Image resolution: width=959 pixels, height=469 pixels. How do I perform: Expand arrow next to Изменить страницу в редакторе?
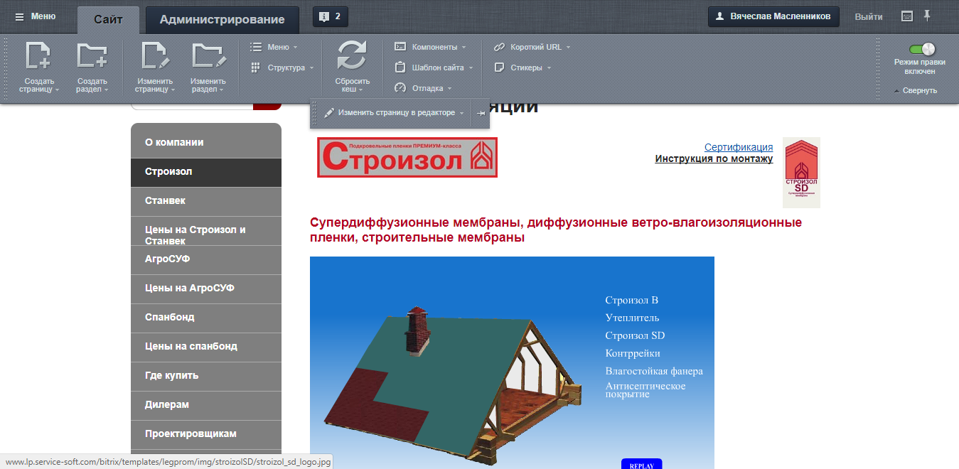coord(462,113)
